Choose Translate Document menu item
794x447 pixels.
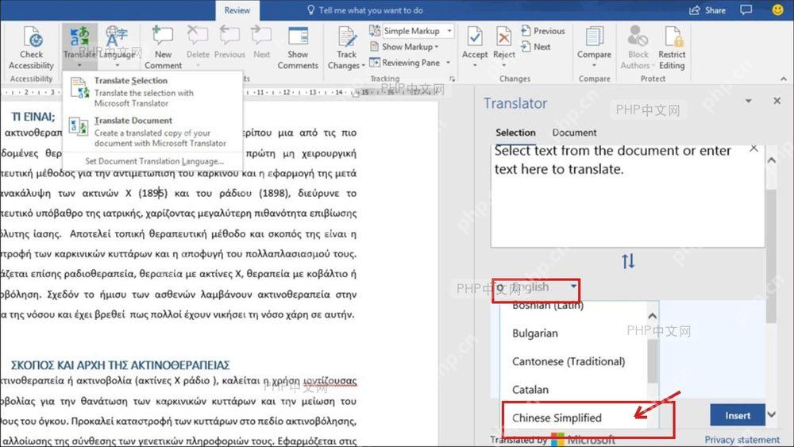tap(152, 132)
